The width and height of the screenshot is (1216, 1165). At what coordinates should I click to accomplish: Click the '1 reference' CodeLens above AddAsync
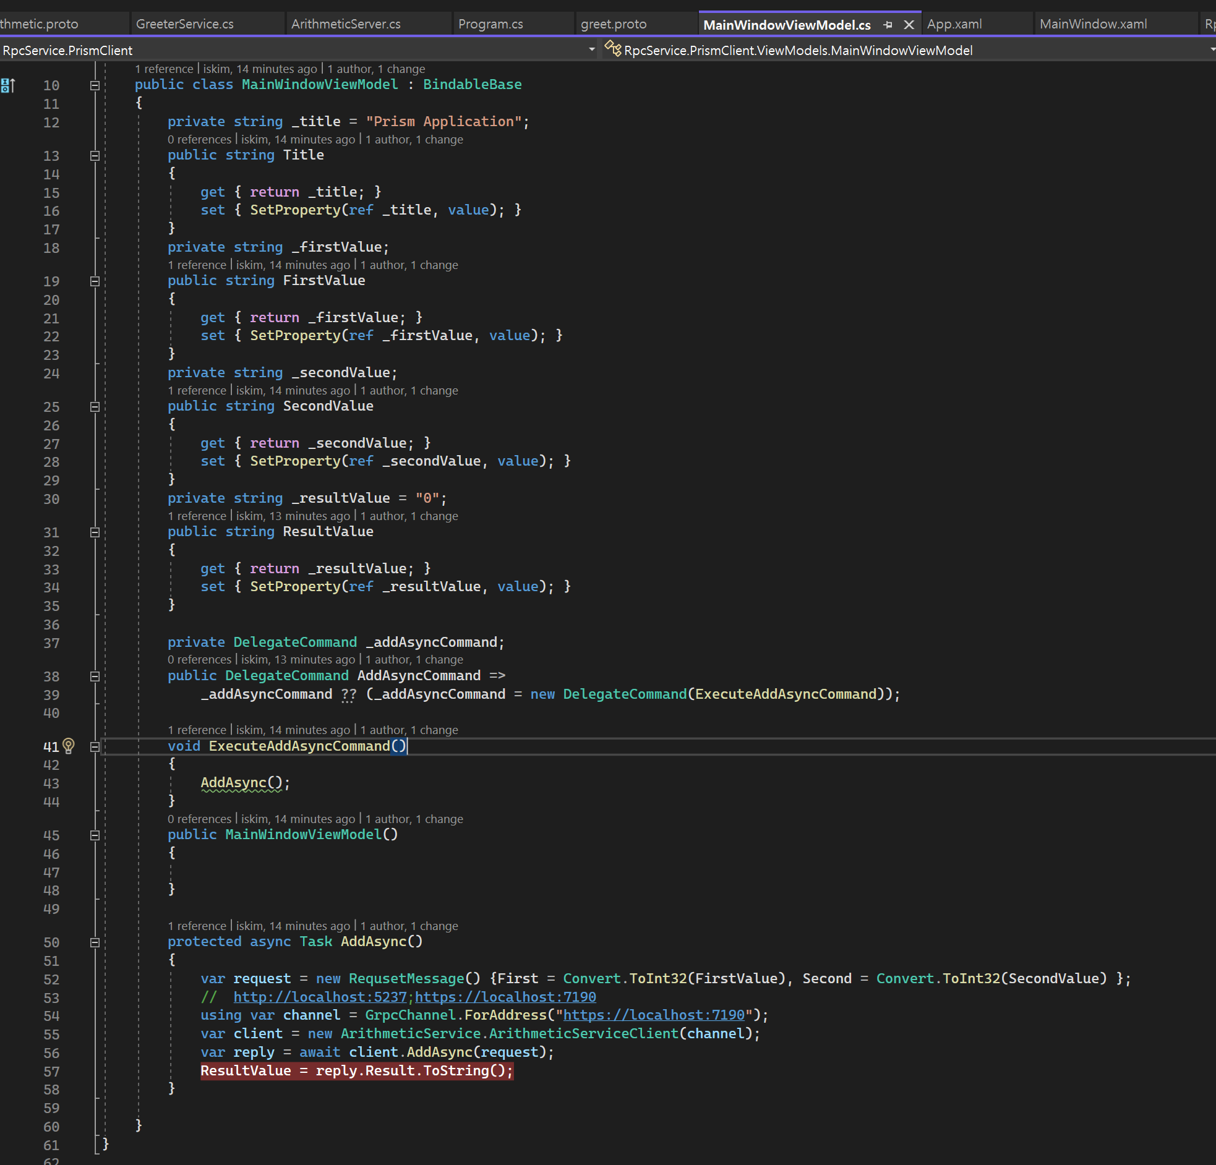tap(197, 926)
